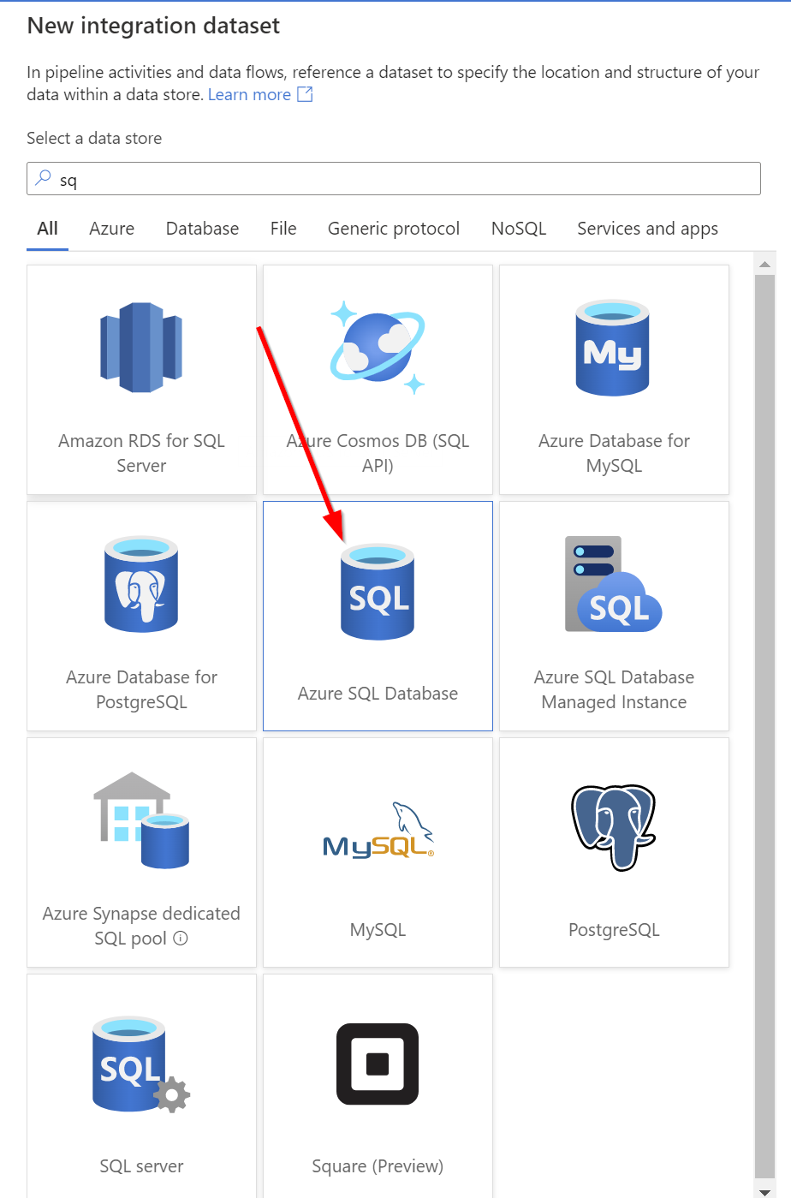Open the Database tab
Screen dimensions: 791x1198
(x=202, y=229)
